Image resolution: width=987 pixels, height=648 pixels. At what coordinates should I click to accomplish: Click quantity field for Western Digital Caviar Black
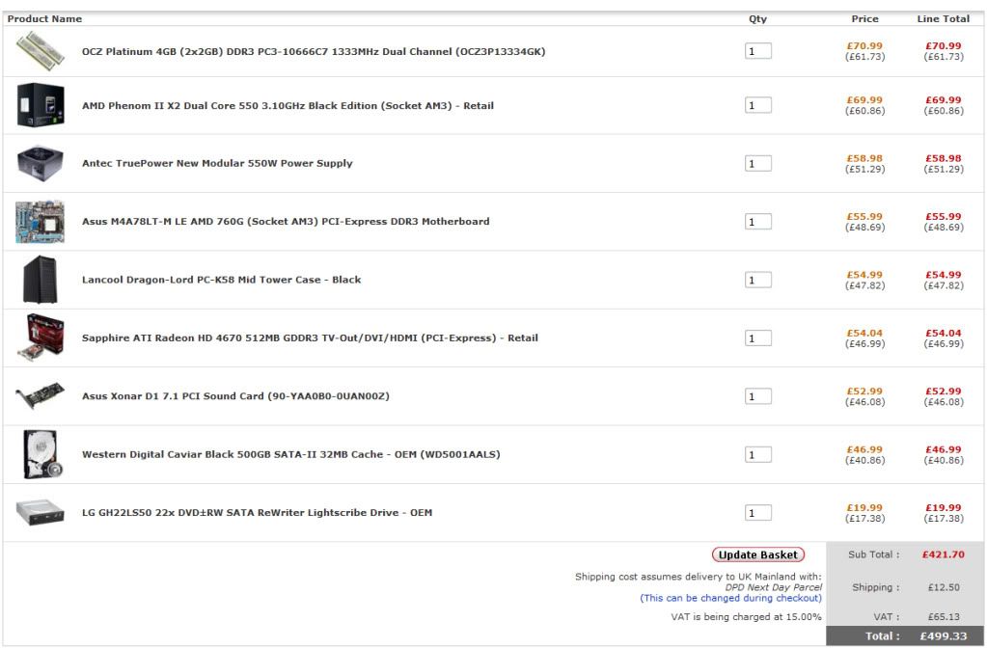pyautogui.click(x=758, y=455)
